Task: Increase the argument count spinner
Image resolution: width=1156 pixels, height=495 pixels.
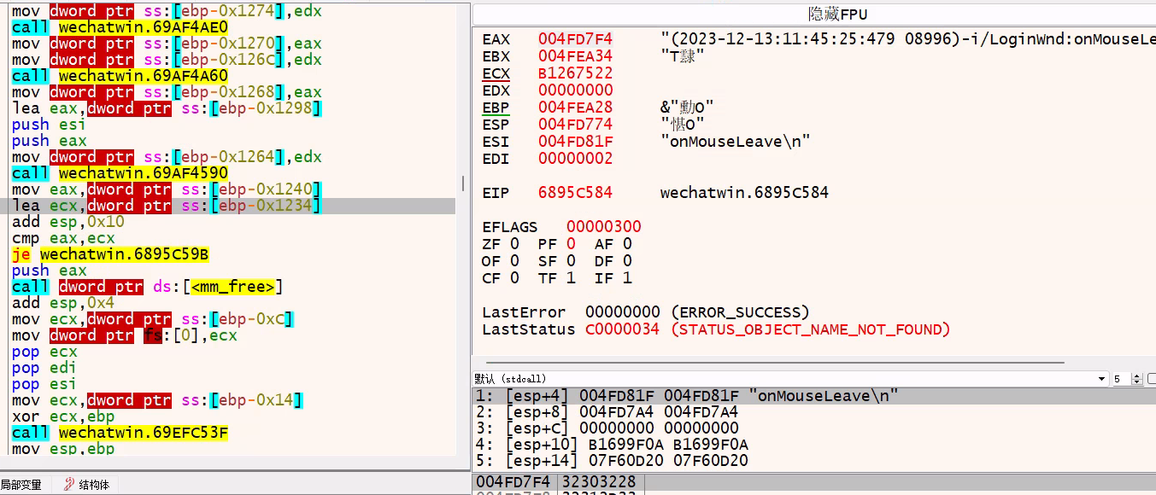Action: [1137, 376]
